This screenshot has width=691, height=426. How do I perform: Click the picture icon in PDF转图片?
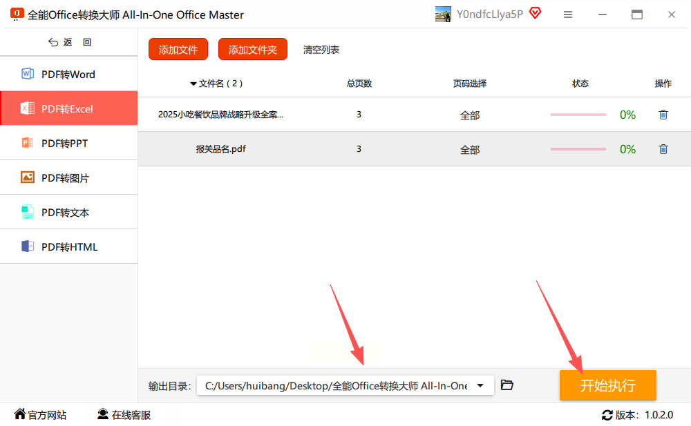point(28,177)
